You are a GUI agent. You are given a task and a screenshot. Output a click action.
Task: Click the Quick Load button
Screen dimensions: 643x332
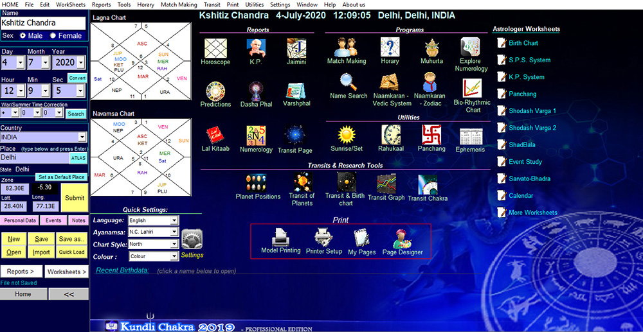(71, 252)
